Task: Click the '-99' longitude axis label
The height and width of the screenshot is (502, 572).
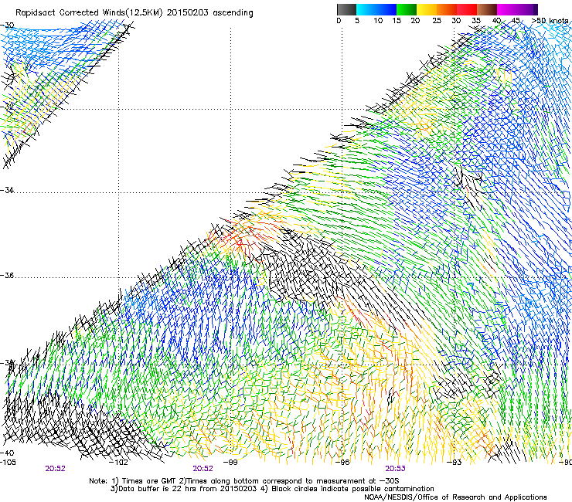Action: point(231,463)
